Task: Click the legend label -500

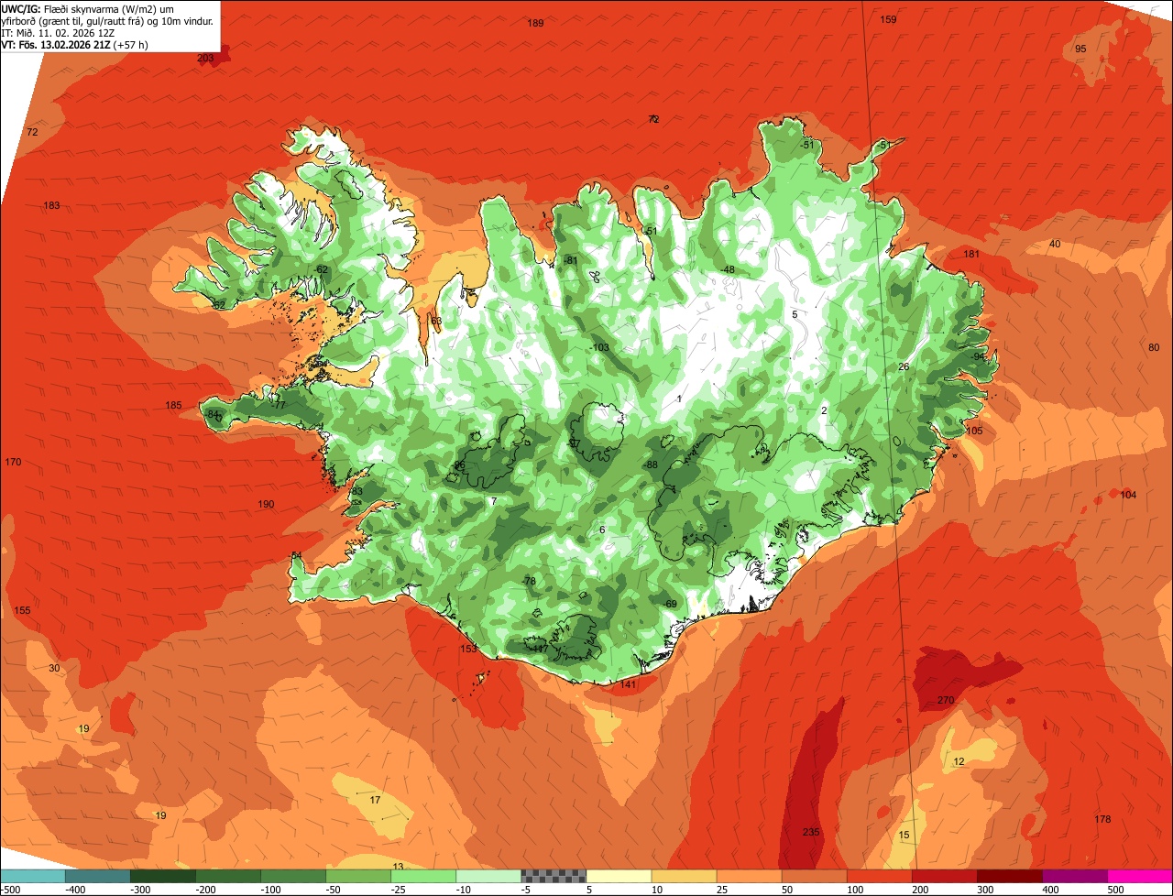Action: [x=10, y=890]
